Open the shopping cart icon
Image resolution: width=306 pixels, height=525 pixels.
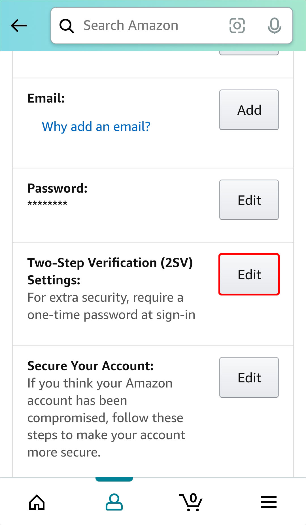[x=191, y=502]
